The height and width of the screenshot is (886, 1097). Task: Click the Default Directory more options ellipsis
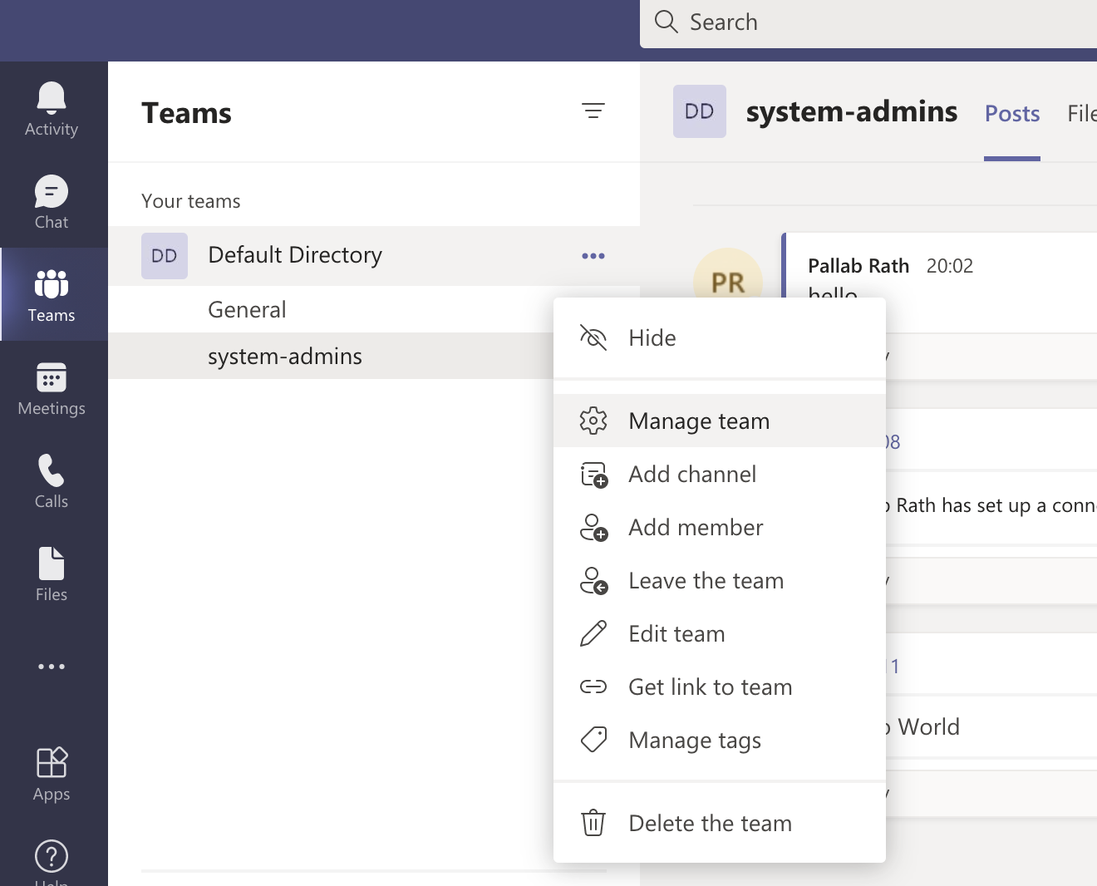(593, 256)
